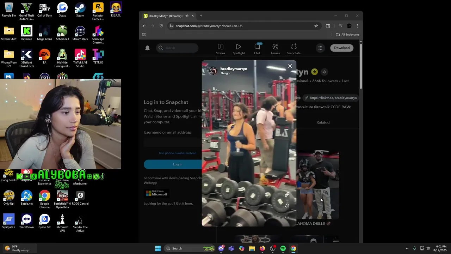Click the Snapchat ghost logo

[148, 48]
